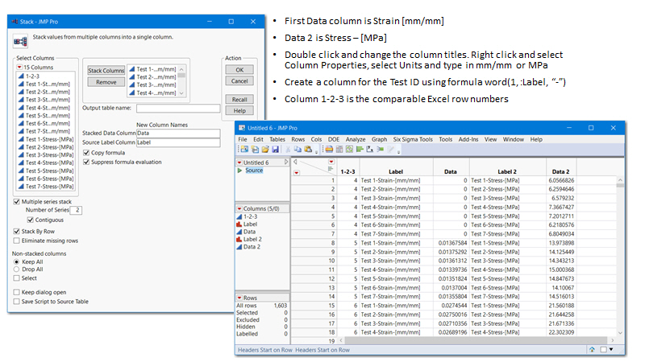Click the red bar icon next to Label 2 column
The image size is (645, 362).
point(239,239)
